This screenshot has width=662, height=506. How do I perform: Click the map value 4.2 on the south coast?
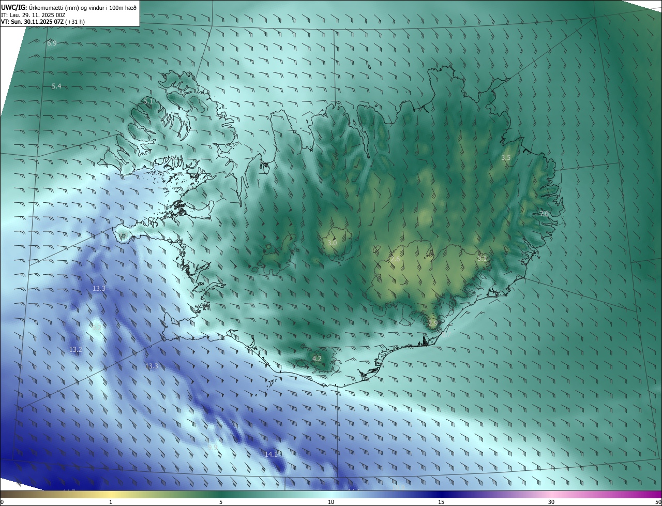click(x=317, y=359)
